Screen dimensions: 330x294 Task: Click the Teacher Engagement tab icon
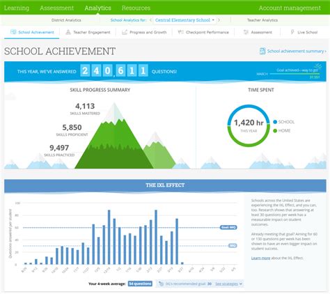point(68,32)
